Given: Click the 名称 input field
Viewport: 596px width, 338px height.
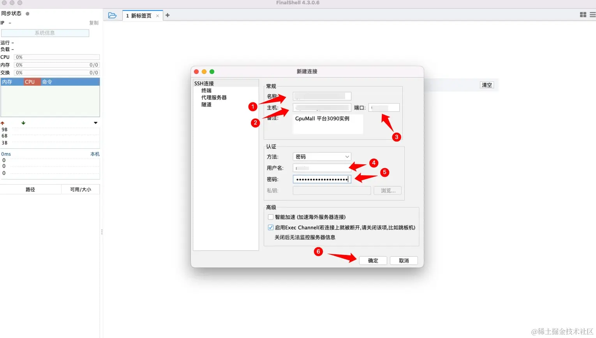Looking at the screenshot, I should pos(322,96).
